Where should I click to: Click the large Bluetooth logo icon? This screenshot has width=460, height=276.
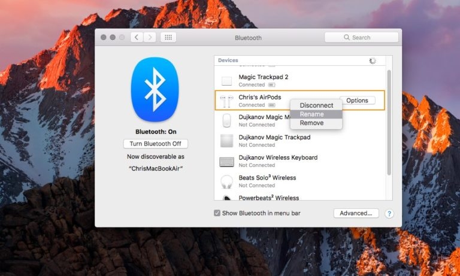click(x=155, y=89)
